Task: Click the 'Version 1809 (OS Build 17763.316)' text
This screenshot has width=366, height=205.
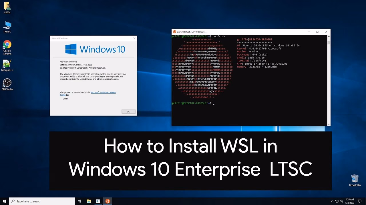Action: 75,65
